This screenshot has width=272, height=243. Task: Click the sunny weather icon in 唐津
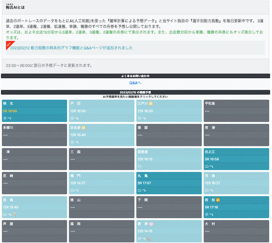pos(139,239)
